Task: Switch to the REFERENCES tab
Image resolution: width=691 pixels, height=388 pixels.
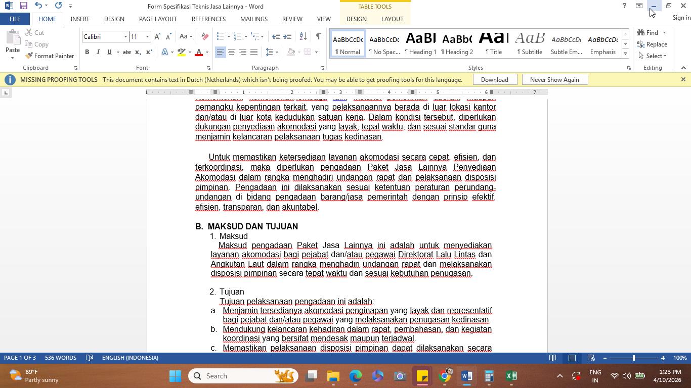Action: [208, 19]
